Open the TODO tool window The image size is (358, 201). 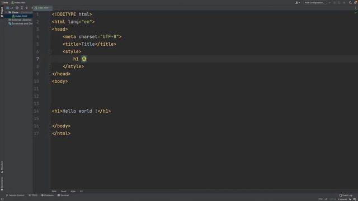[x=33, y=195]
